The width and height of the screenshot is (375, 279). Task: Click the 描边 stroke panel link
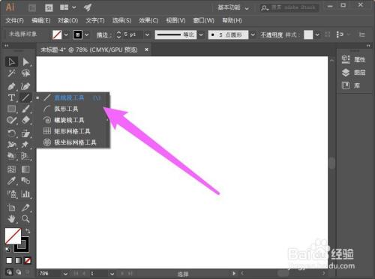[103, 35]
